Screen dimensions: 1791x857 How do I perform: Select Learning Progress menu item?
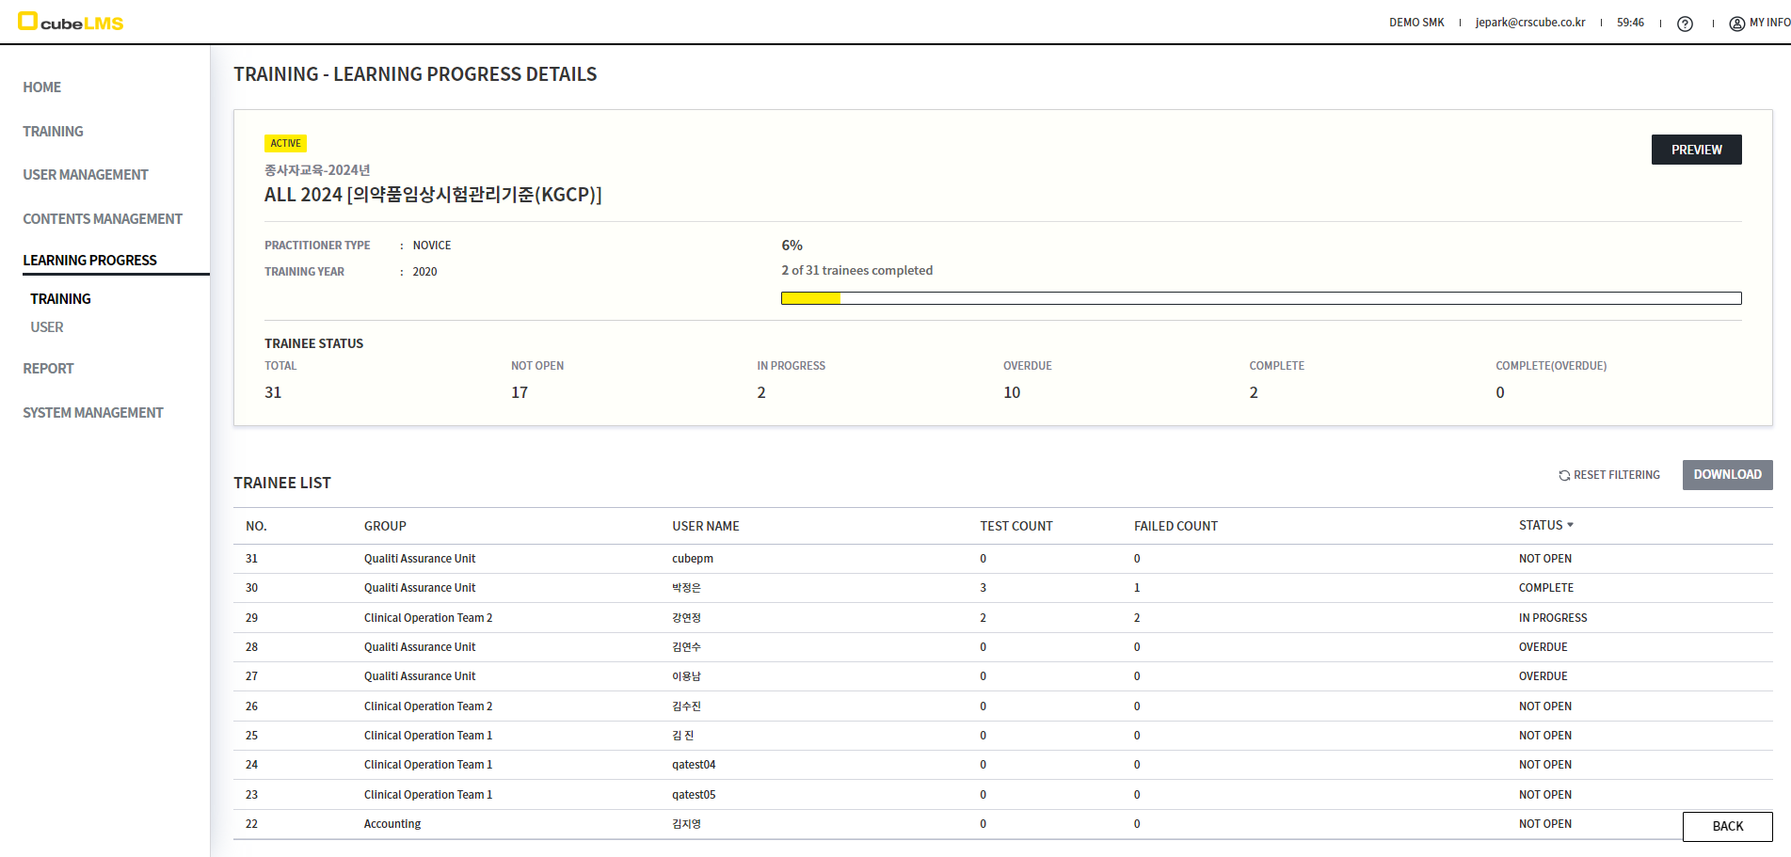tap(90, 261)
